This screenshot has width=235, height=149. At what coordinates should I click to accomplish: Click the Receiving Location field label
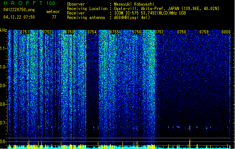pos(87,9)
